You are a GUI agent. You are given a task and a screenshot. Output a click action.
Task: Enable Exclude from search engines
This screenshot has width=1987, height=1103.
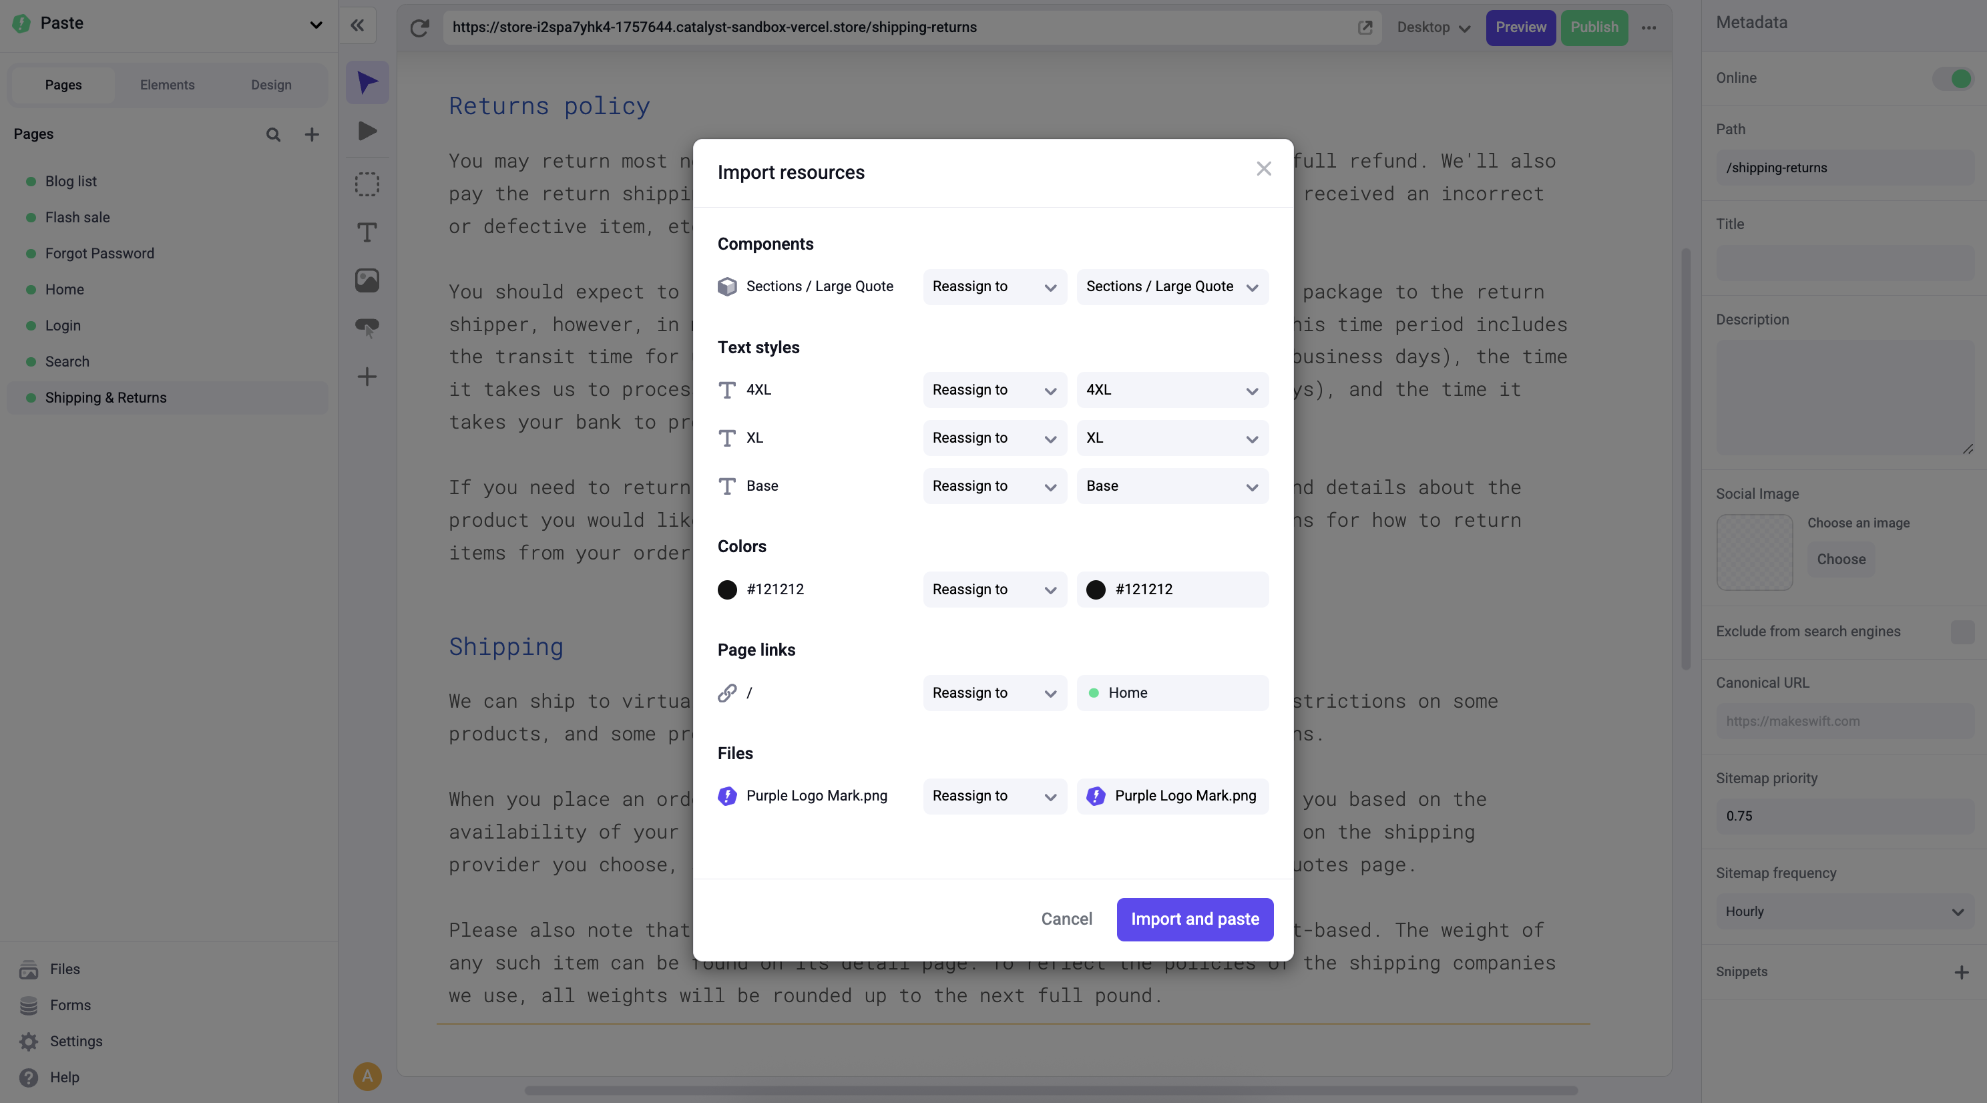click(x=1962, y=632)
